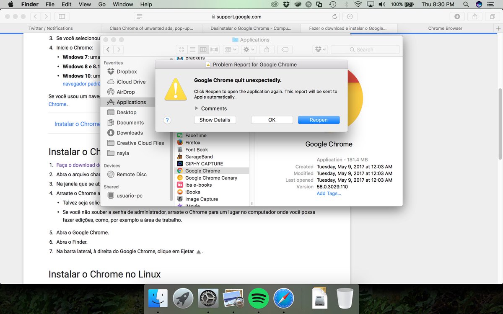Open the Go menu

point(102,4)
